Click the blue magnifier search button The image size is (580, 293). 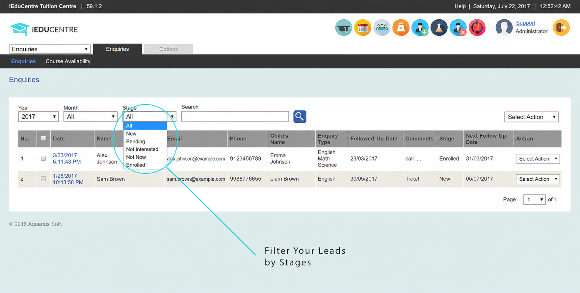[x=300, y=117]
